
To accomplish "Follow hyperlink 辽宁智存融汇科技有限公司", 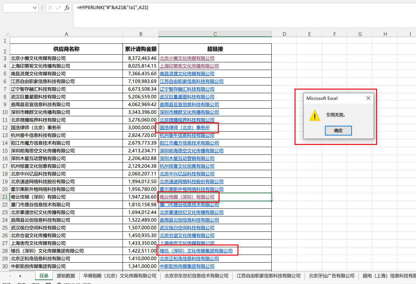I will (x=187, y=89).
